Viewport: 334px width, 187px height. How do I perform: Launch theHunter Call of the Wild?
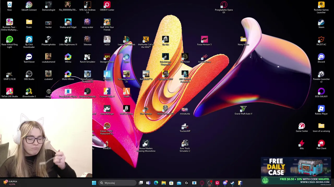pyautogui.click(x=146, y=42)
